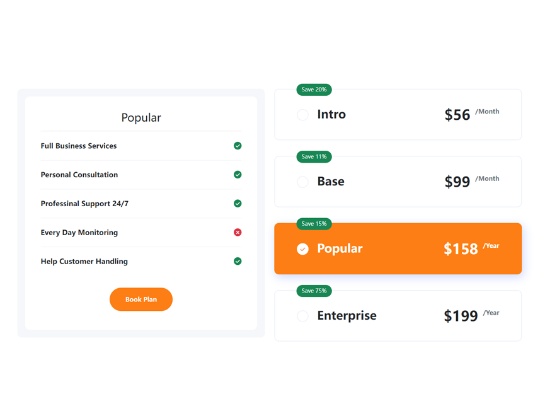Select the Base plan radio button
This screenshot has width=545, height=413.
[x=302, y=182]
